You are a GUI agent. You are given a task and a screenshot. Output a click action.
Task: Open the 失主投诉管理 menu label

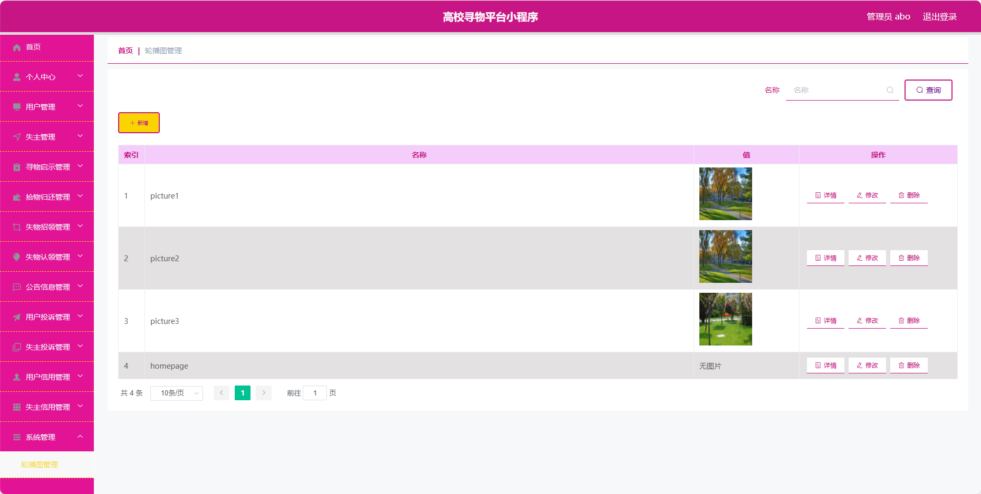[x=48, y=347]
